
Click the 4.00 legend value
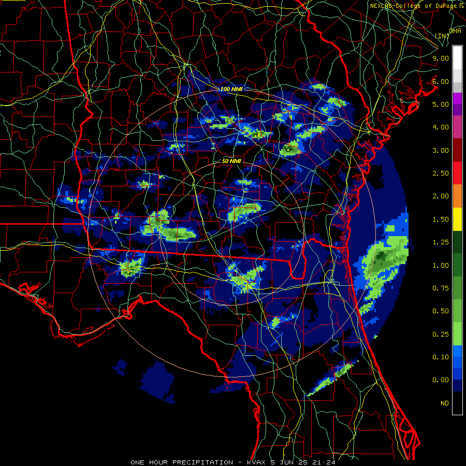click(441, 127)
